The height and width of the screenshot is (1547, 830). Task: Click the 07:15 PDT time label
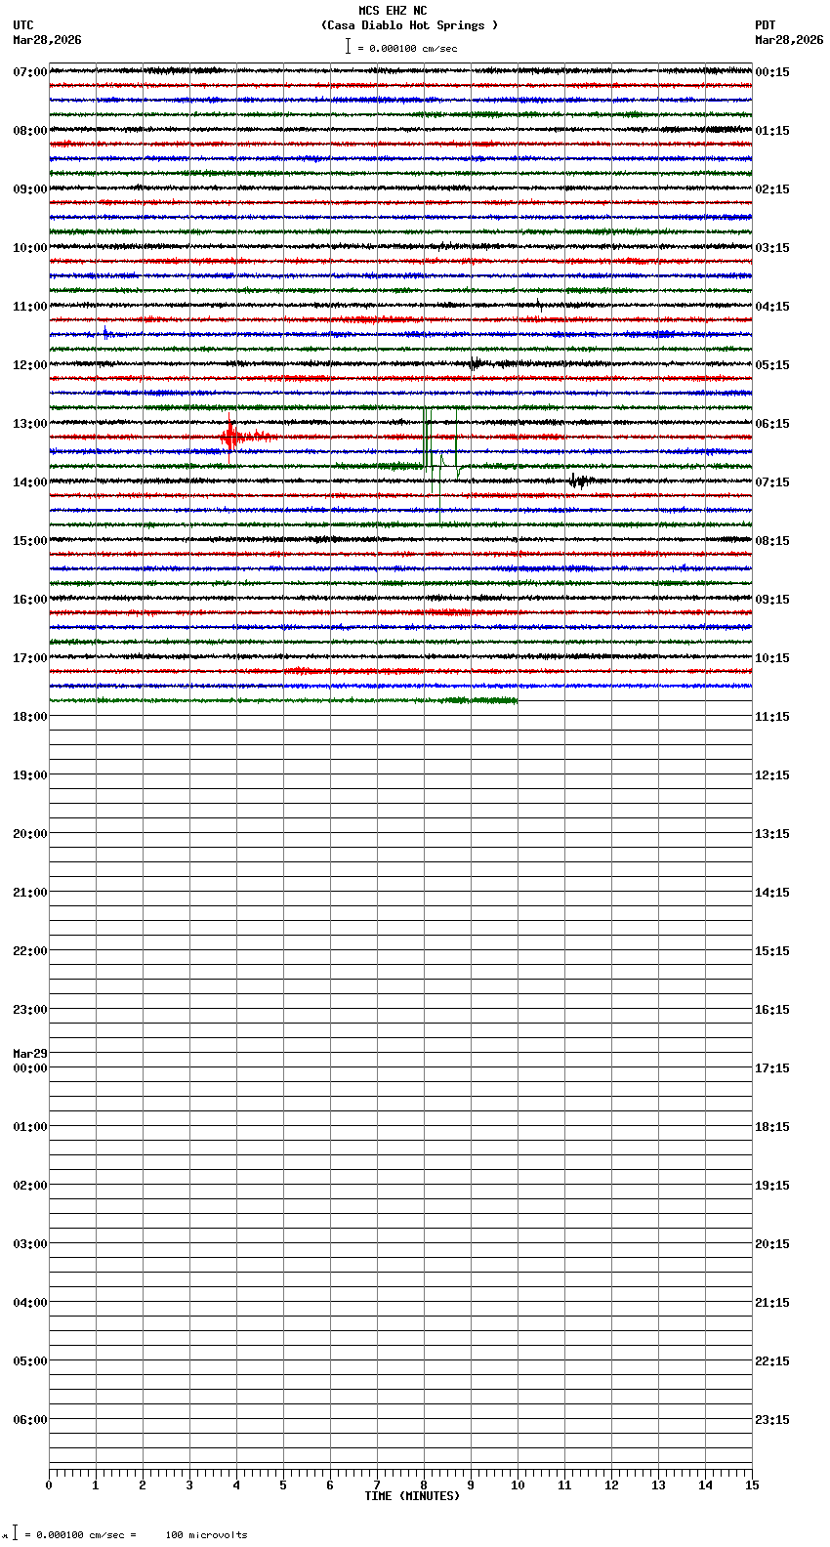pos(772,482)
